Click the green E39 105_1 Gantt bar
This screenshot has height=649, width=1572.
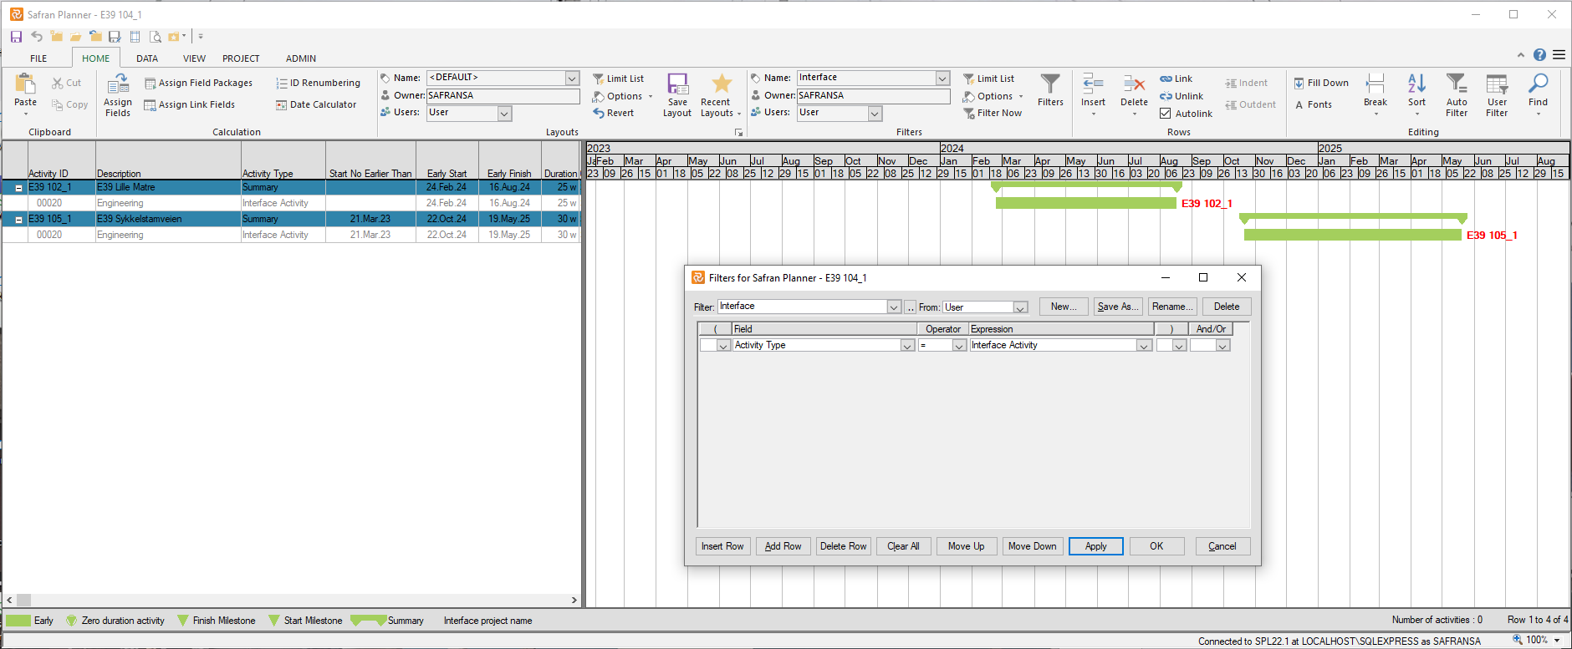pos(1352,235)
